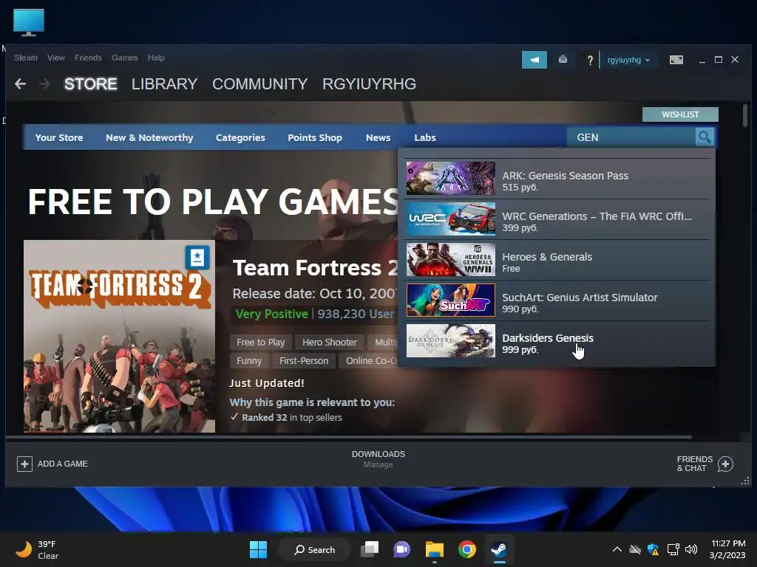Screen dimensions: 757x567
Task: Open the Help menu
Action: tap(156, 58)
